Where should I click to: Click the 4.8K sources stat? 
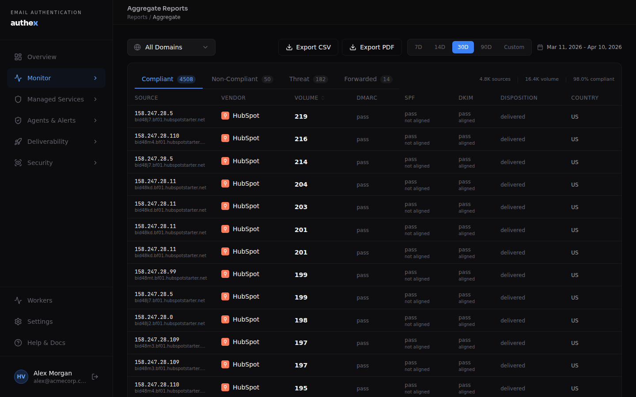tap(495, 79)
